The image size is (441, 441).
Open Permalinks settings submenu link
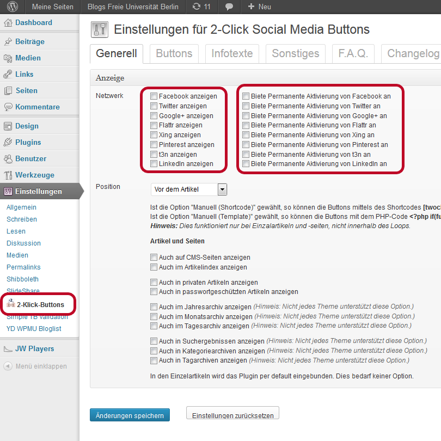[x=23, y=267]
